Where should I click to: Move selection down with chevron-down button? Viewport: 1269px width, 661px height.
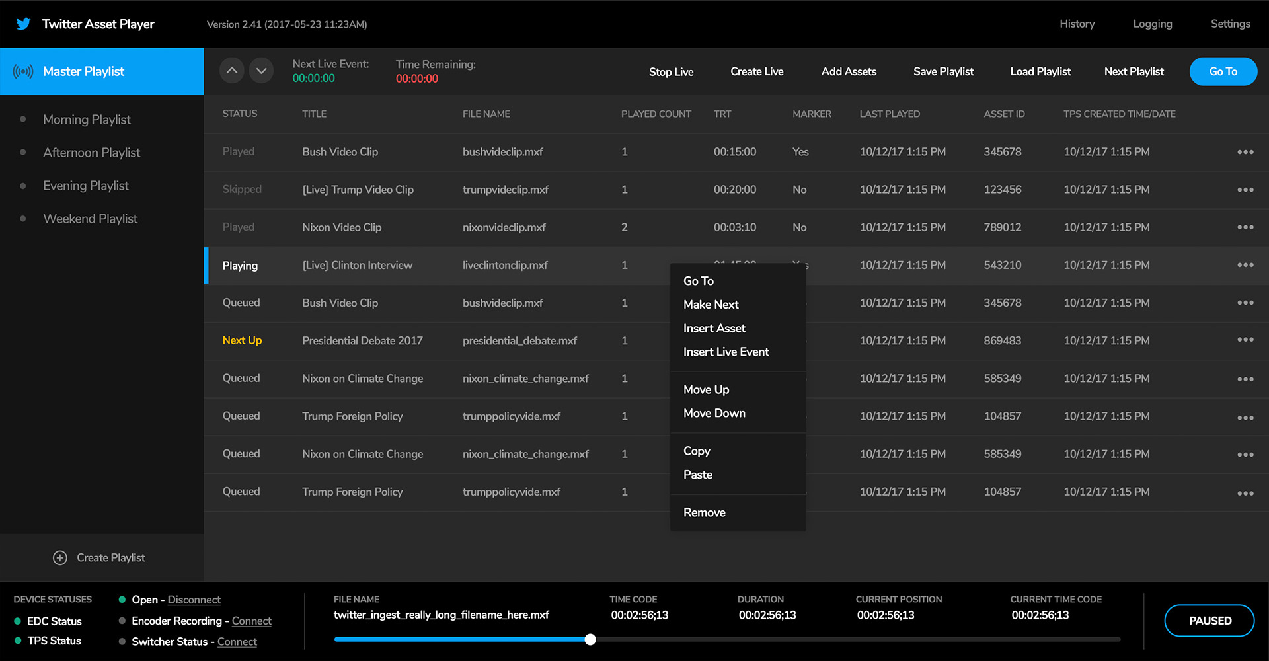[x=261, y=71]
